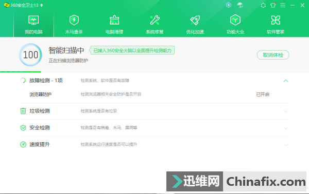
Task: Open the 我的电脑 tab
Action: (x=33, y=24)
